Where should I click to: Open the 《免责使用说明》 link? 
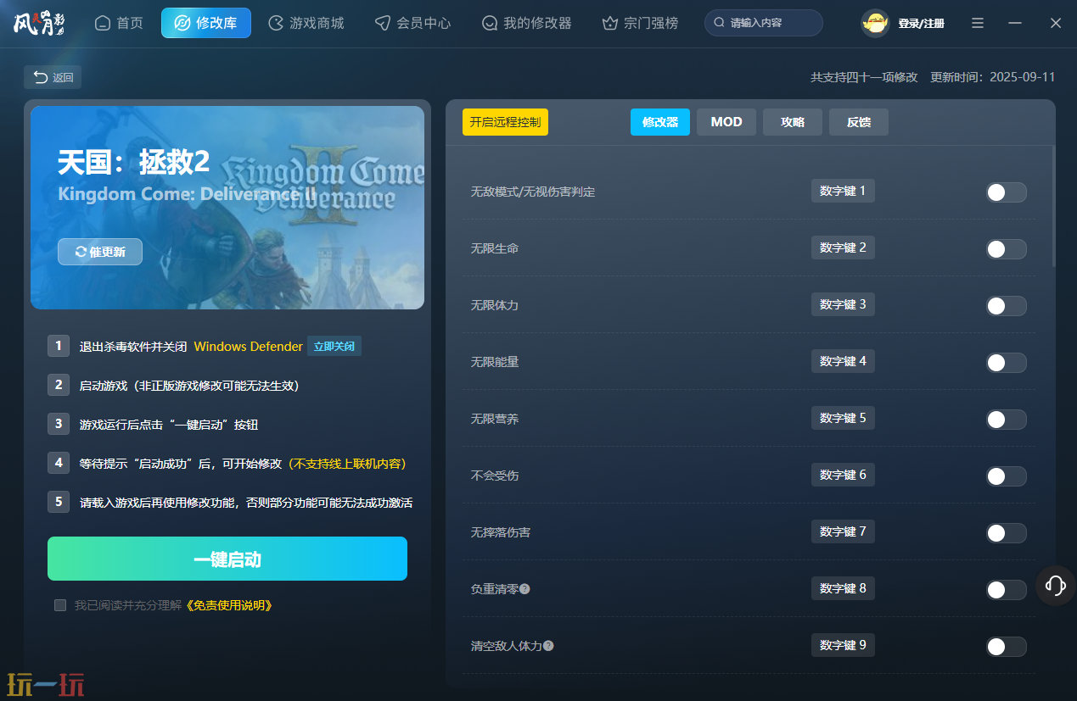[x=228, y=605]
